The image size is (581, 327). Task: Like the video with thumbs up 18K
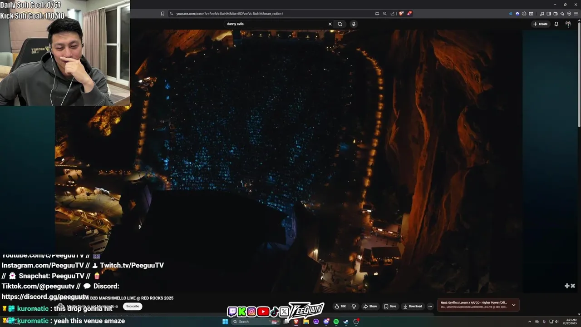[x=340, y=306]
